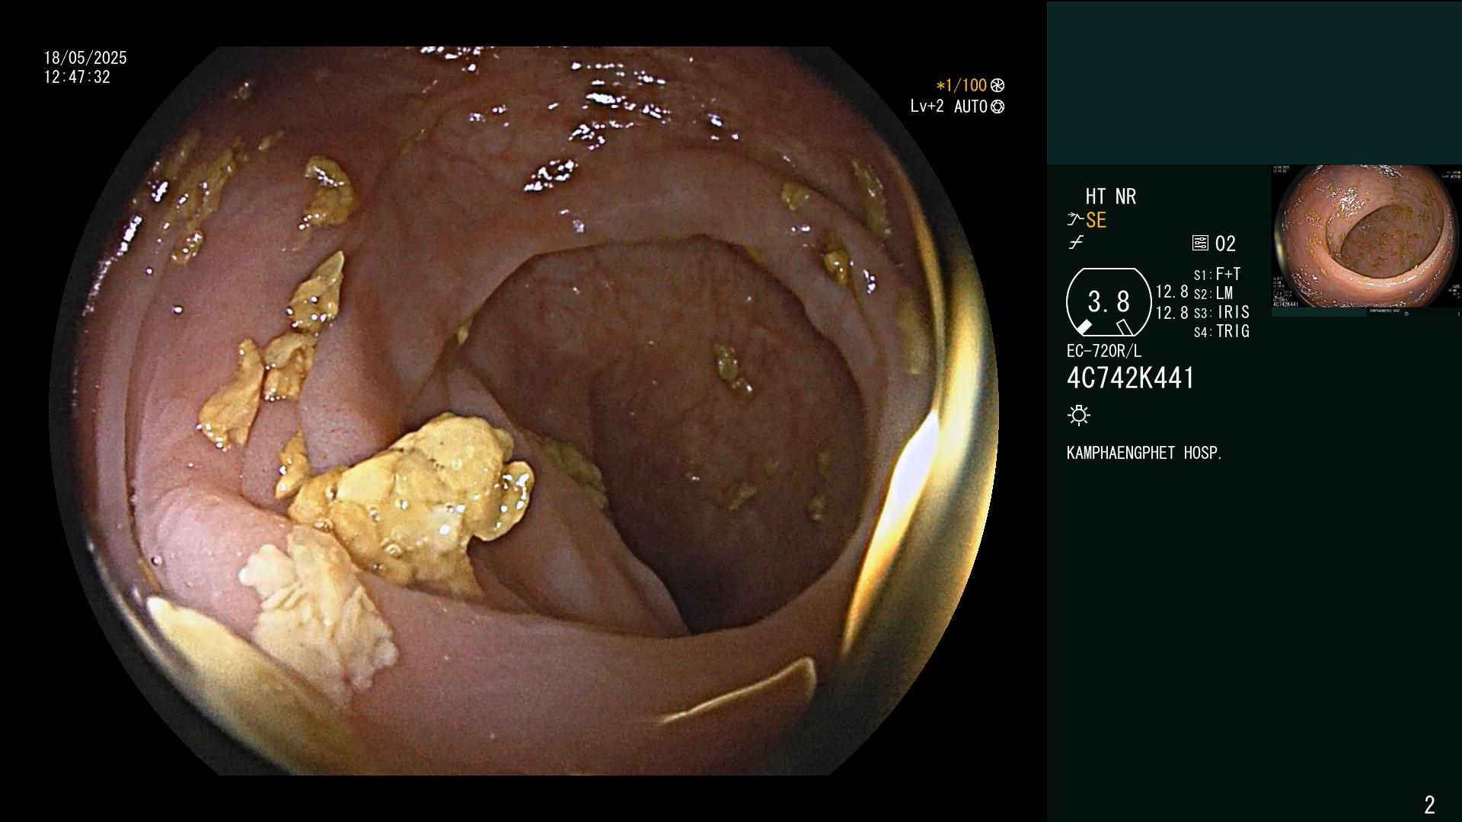Click the shutter speed icon beside 1/100
Image resolution: width=1462 pixels, height=822 pixels.
click(x=998, y=85)
